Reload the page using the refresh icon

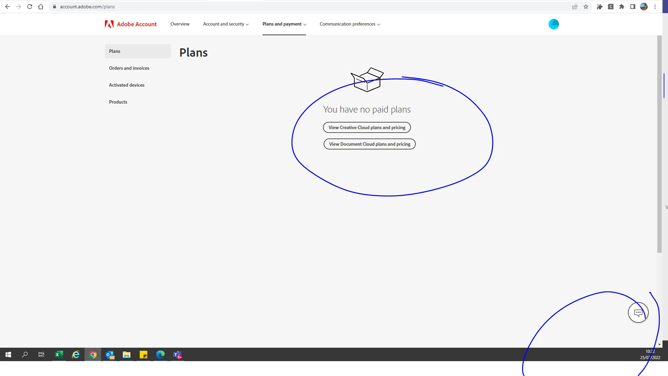click(30, 7)
